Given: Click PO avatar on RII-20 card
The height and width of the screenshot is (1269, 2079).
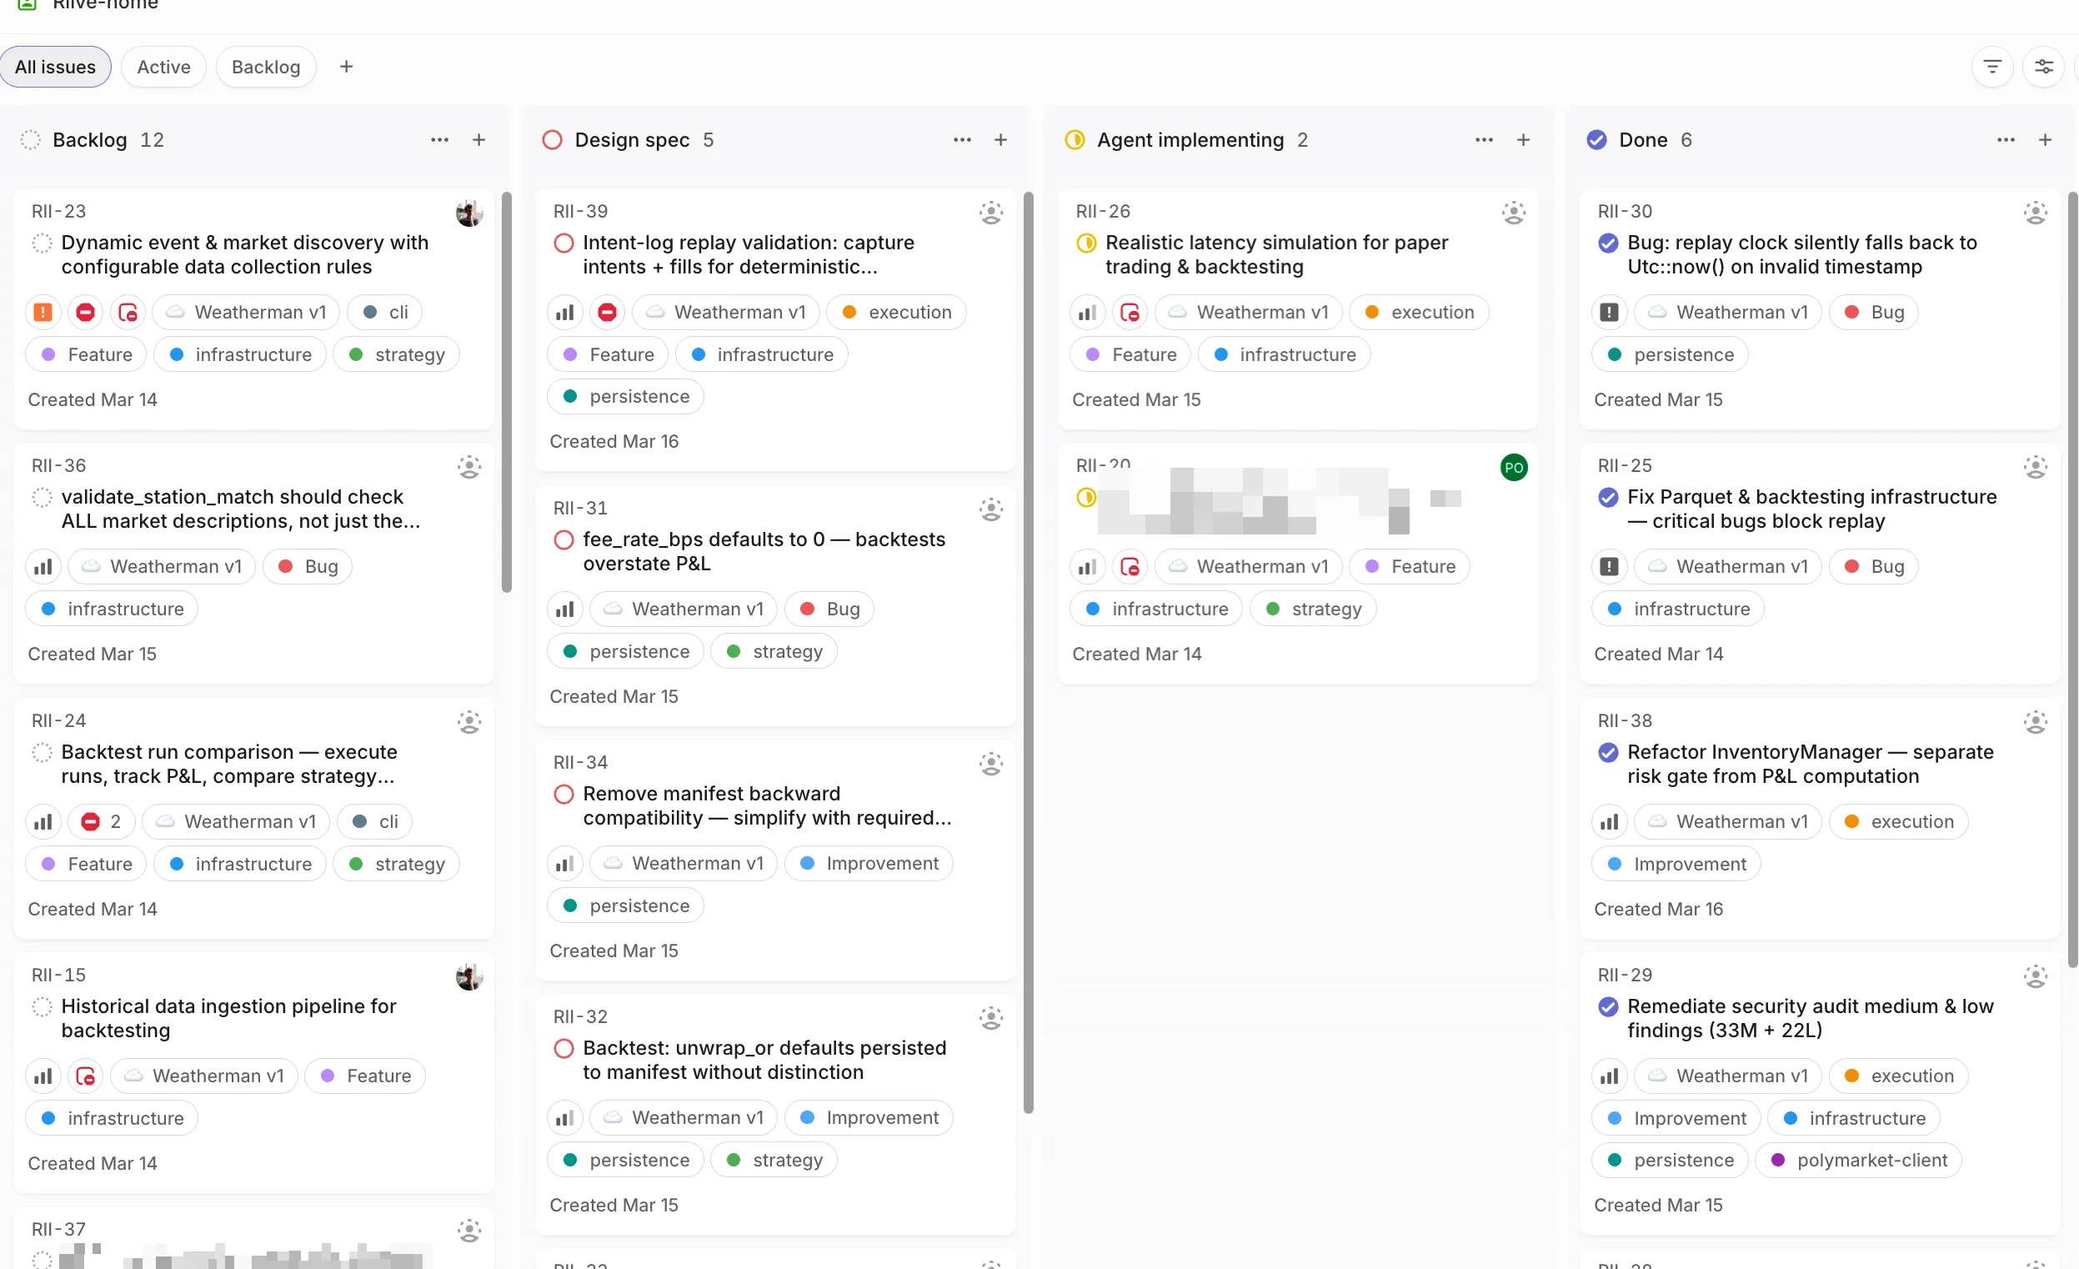Looking at the screenshot, I should coord(1514,468).
